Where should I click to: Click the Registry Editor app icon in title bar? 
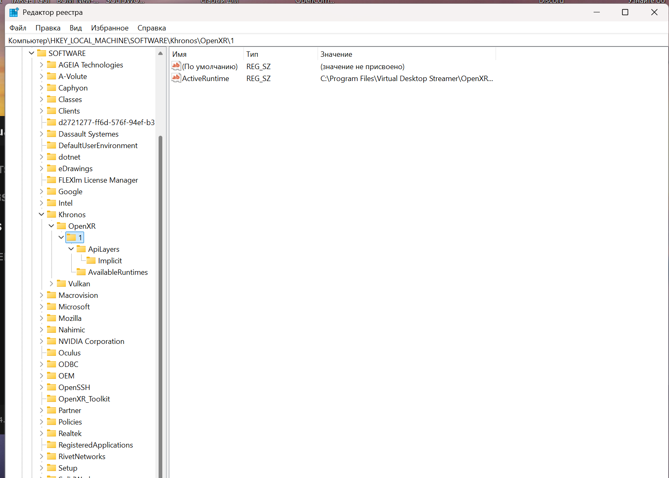point(14,12)
